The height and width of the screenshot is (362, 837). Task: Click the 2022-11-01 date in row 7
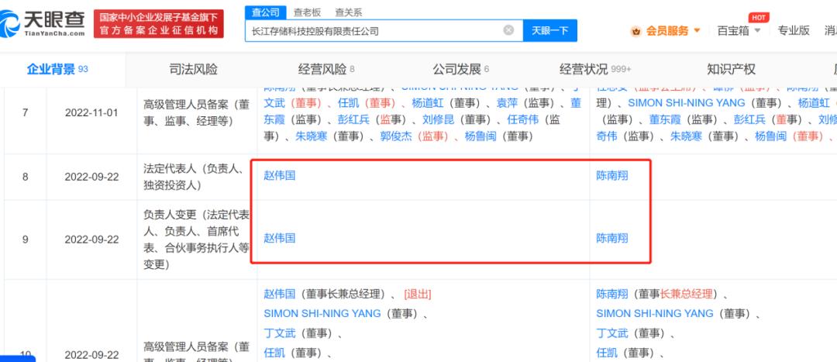[x=91, y=112]
